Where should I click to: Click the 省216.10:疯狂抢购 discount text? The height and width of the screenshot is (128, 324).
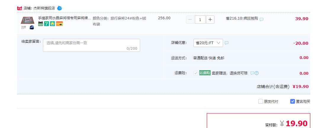pyautogui.click(x=242, y=18)
